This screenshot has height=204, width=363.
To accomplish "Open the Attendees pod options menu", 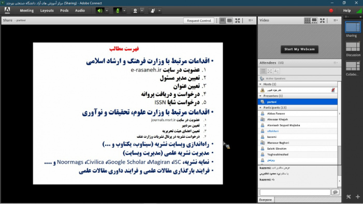I will 336,63.
